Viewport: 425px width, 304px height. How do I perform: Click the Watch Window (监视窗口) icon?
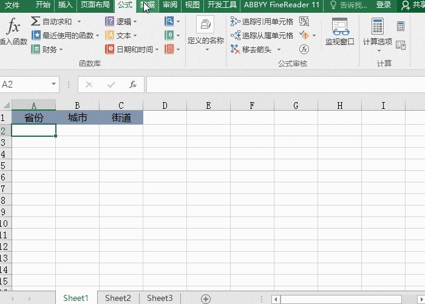pos(339,32)
